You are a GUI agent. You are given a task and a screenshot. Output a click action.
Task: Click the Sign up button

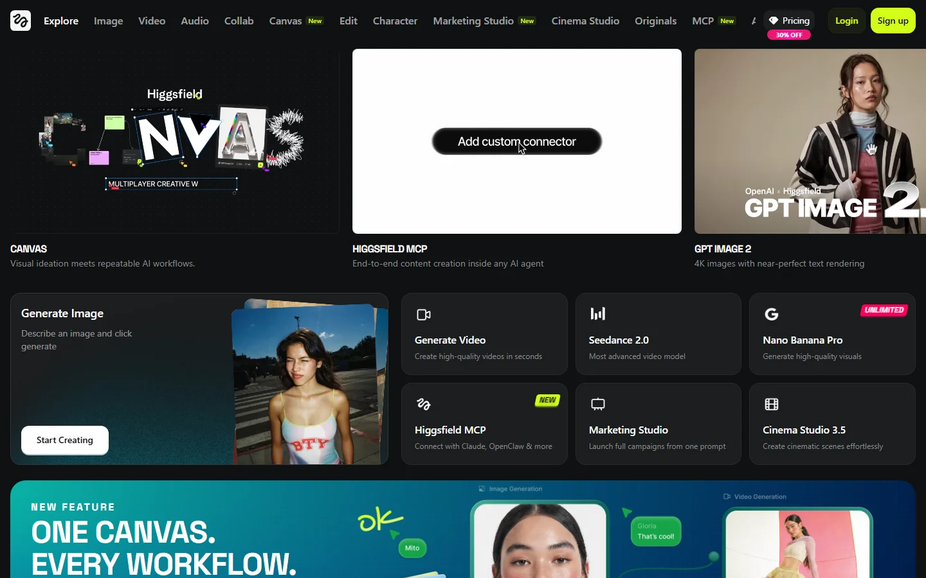coord(893,21)
